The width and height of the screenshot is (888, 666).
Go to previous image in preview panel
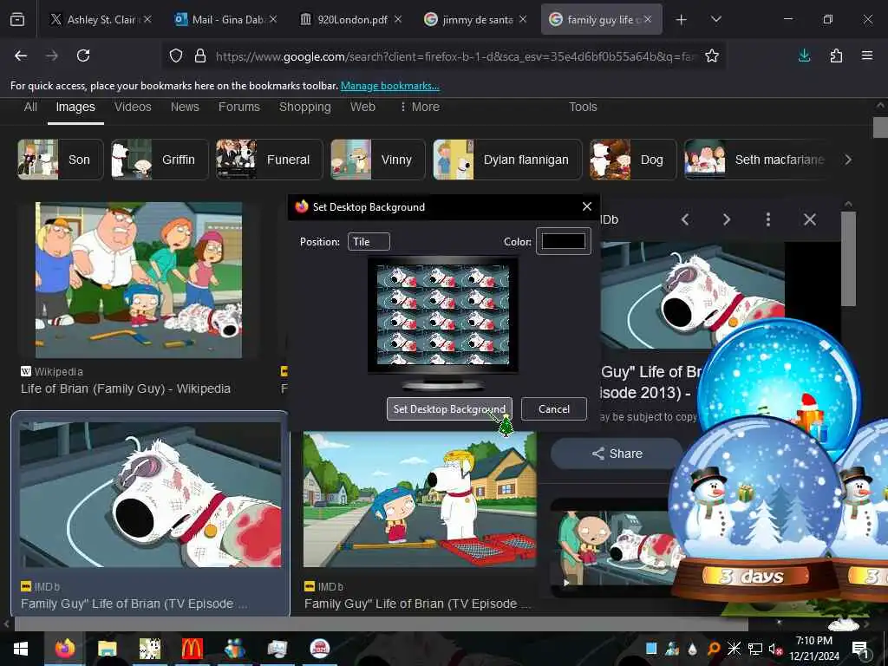coord(685,219)
